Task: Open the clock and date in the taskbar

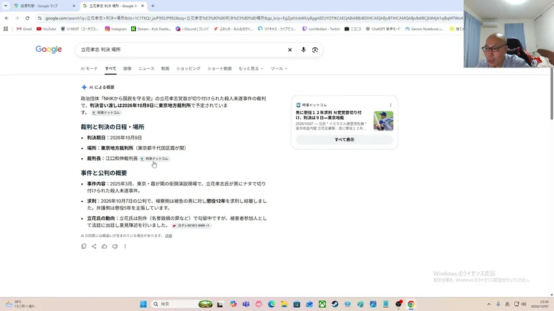Action: pos(540,304)
